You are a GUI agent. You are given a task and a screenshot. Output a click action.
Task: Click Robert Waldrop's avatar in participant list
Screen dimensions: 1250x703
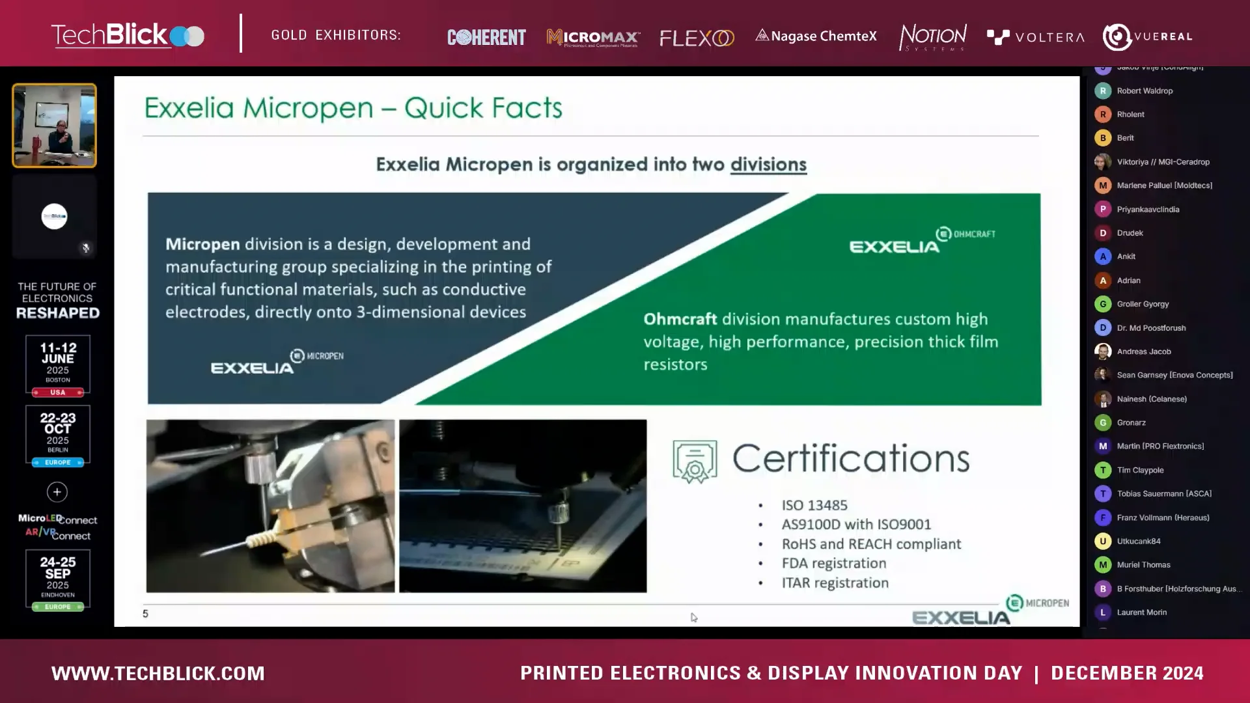[1102, 91]
